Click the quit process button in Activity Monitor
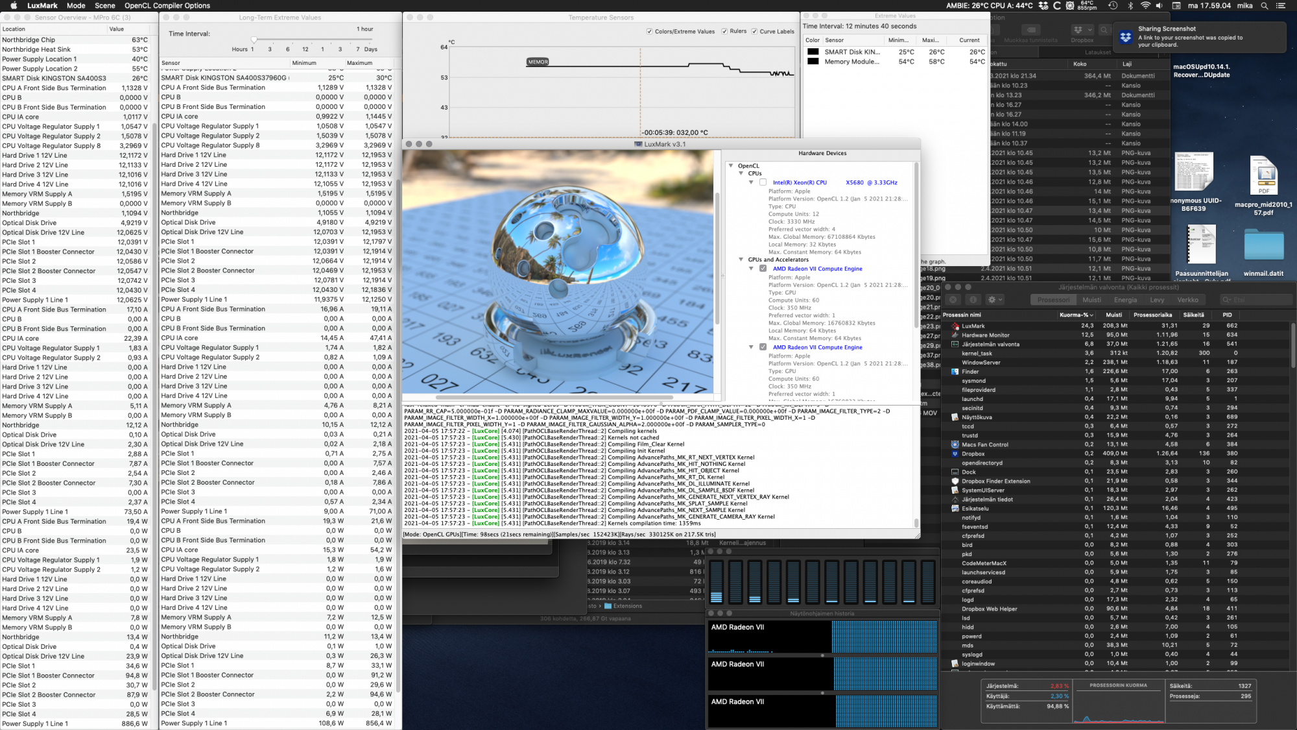The height and width of the screenshot is (730, 1297). pos(953,300)
